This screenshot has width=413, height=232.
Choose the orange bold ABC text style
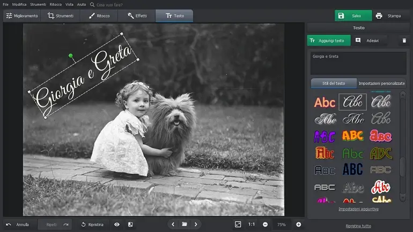352,136
